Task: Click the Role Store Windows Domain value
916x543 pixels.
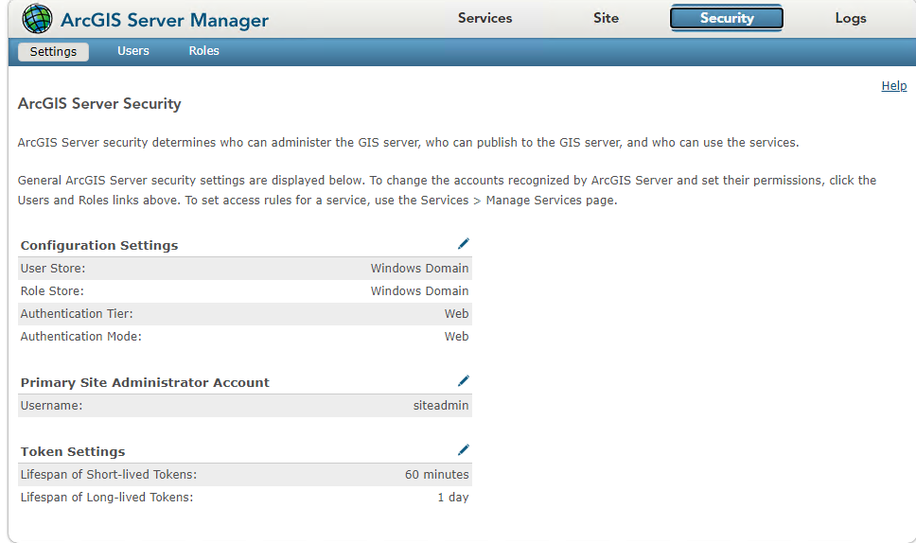Action: click(419, 290)
